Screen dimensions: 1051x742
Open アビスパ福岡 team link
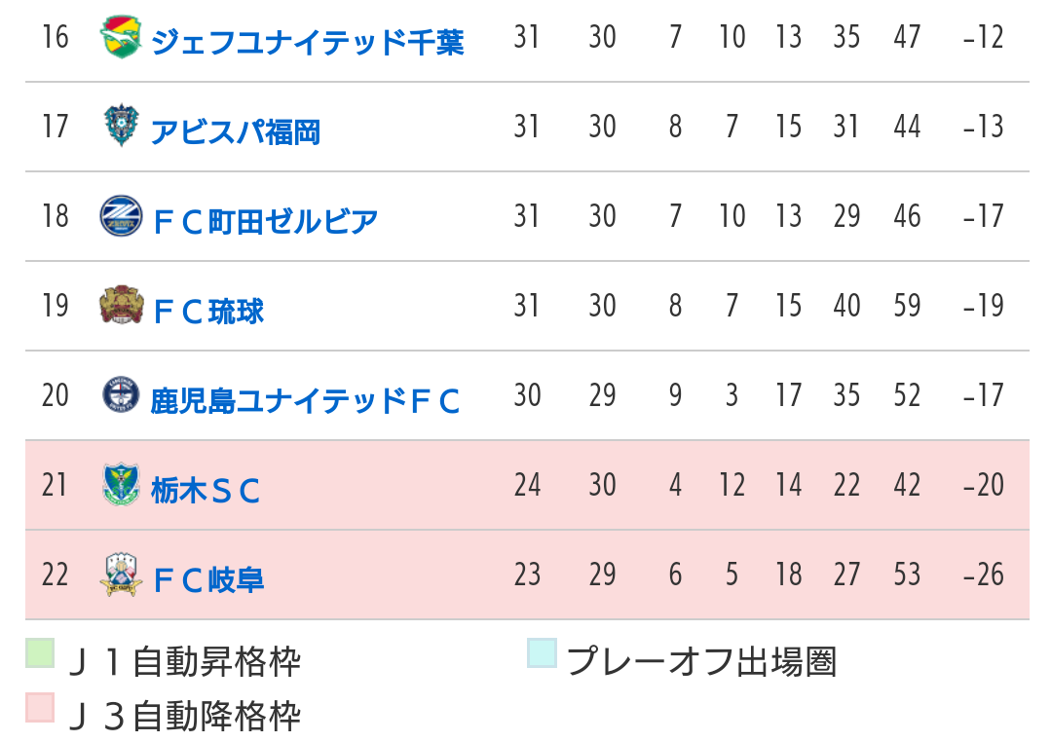click(236, 131)
